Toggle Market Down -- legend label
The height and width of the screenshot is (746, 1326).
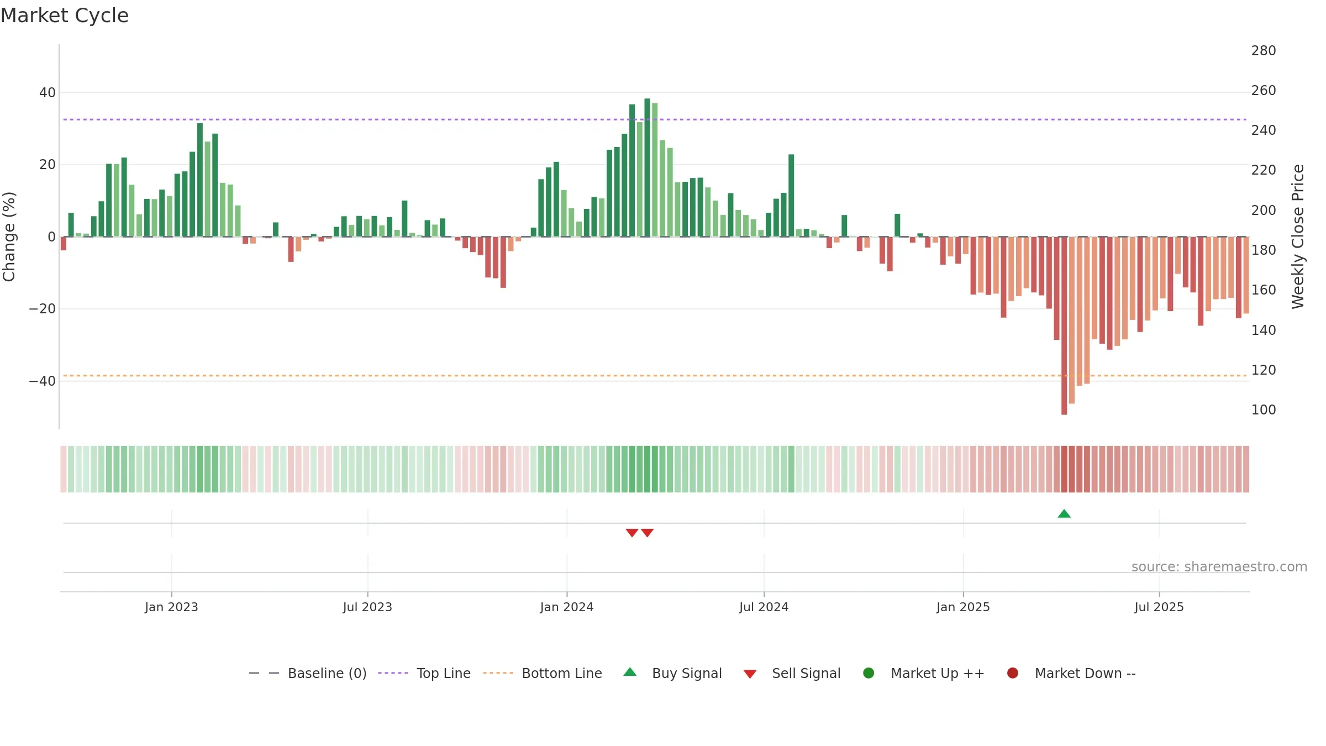coord(1085,674)
